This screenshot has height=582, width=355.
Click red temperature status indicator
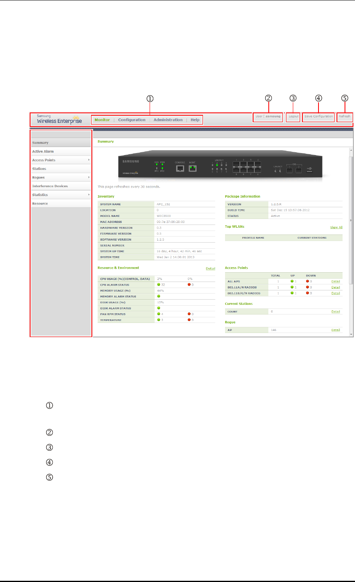click(189, 320)
